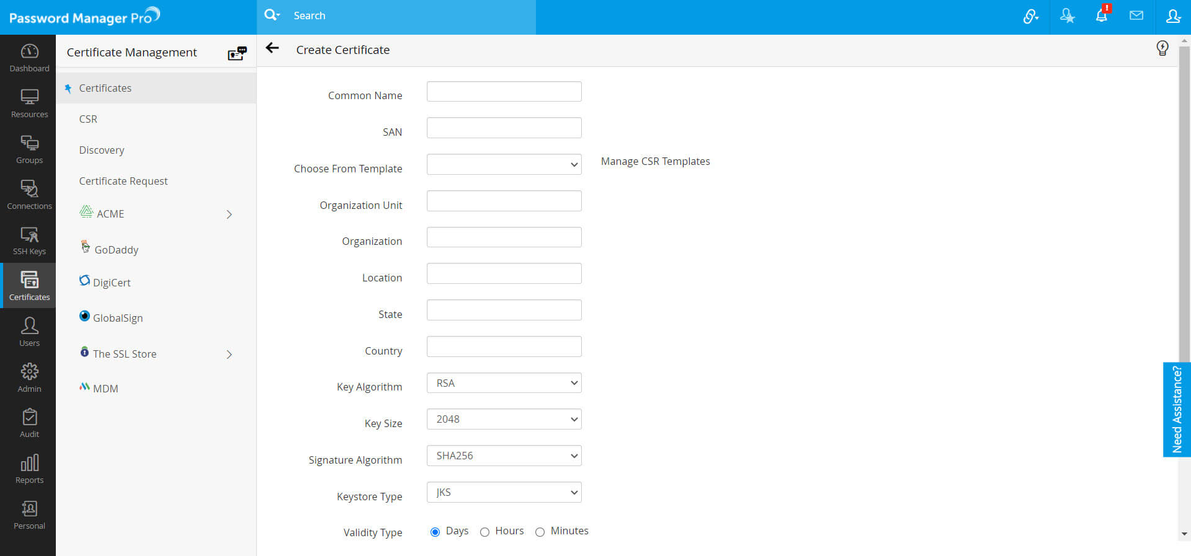Click the Organization Unit input field
This screenshot has height=556, width=1191.
pyautogui.click(x=504, y=201)
